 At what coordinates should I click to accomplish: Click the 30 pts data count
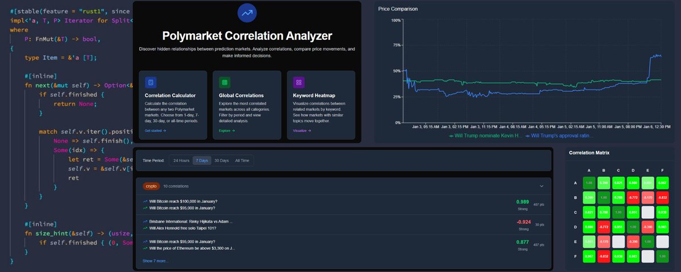click(541, 226)
